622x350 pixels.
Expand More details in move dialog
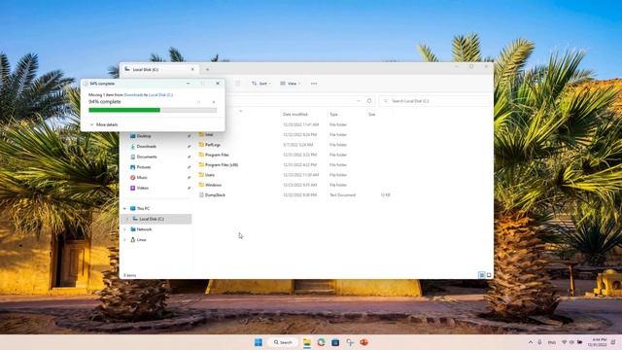click(104, 124)
